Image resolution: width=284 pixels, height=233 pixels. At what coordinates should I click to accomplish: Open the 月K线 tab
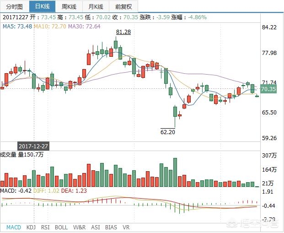(x=96, y=6)
